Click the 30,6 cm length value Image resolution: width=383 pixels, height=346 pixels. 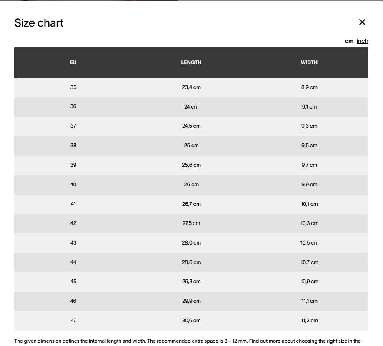[x=191, y=321]
